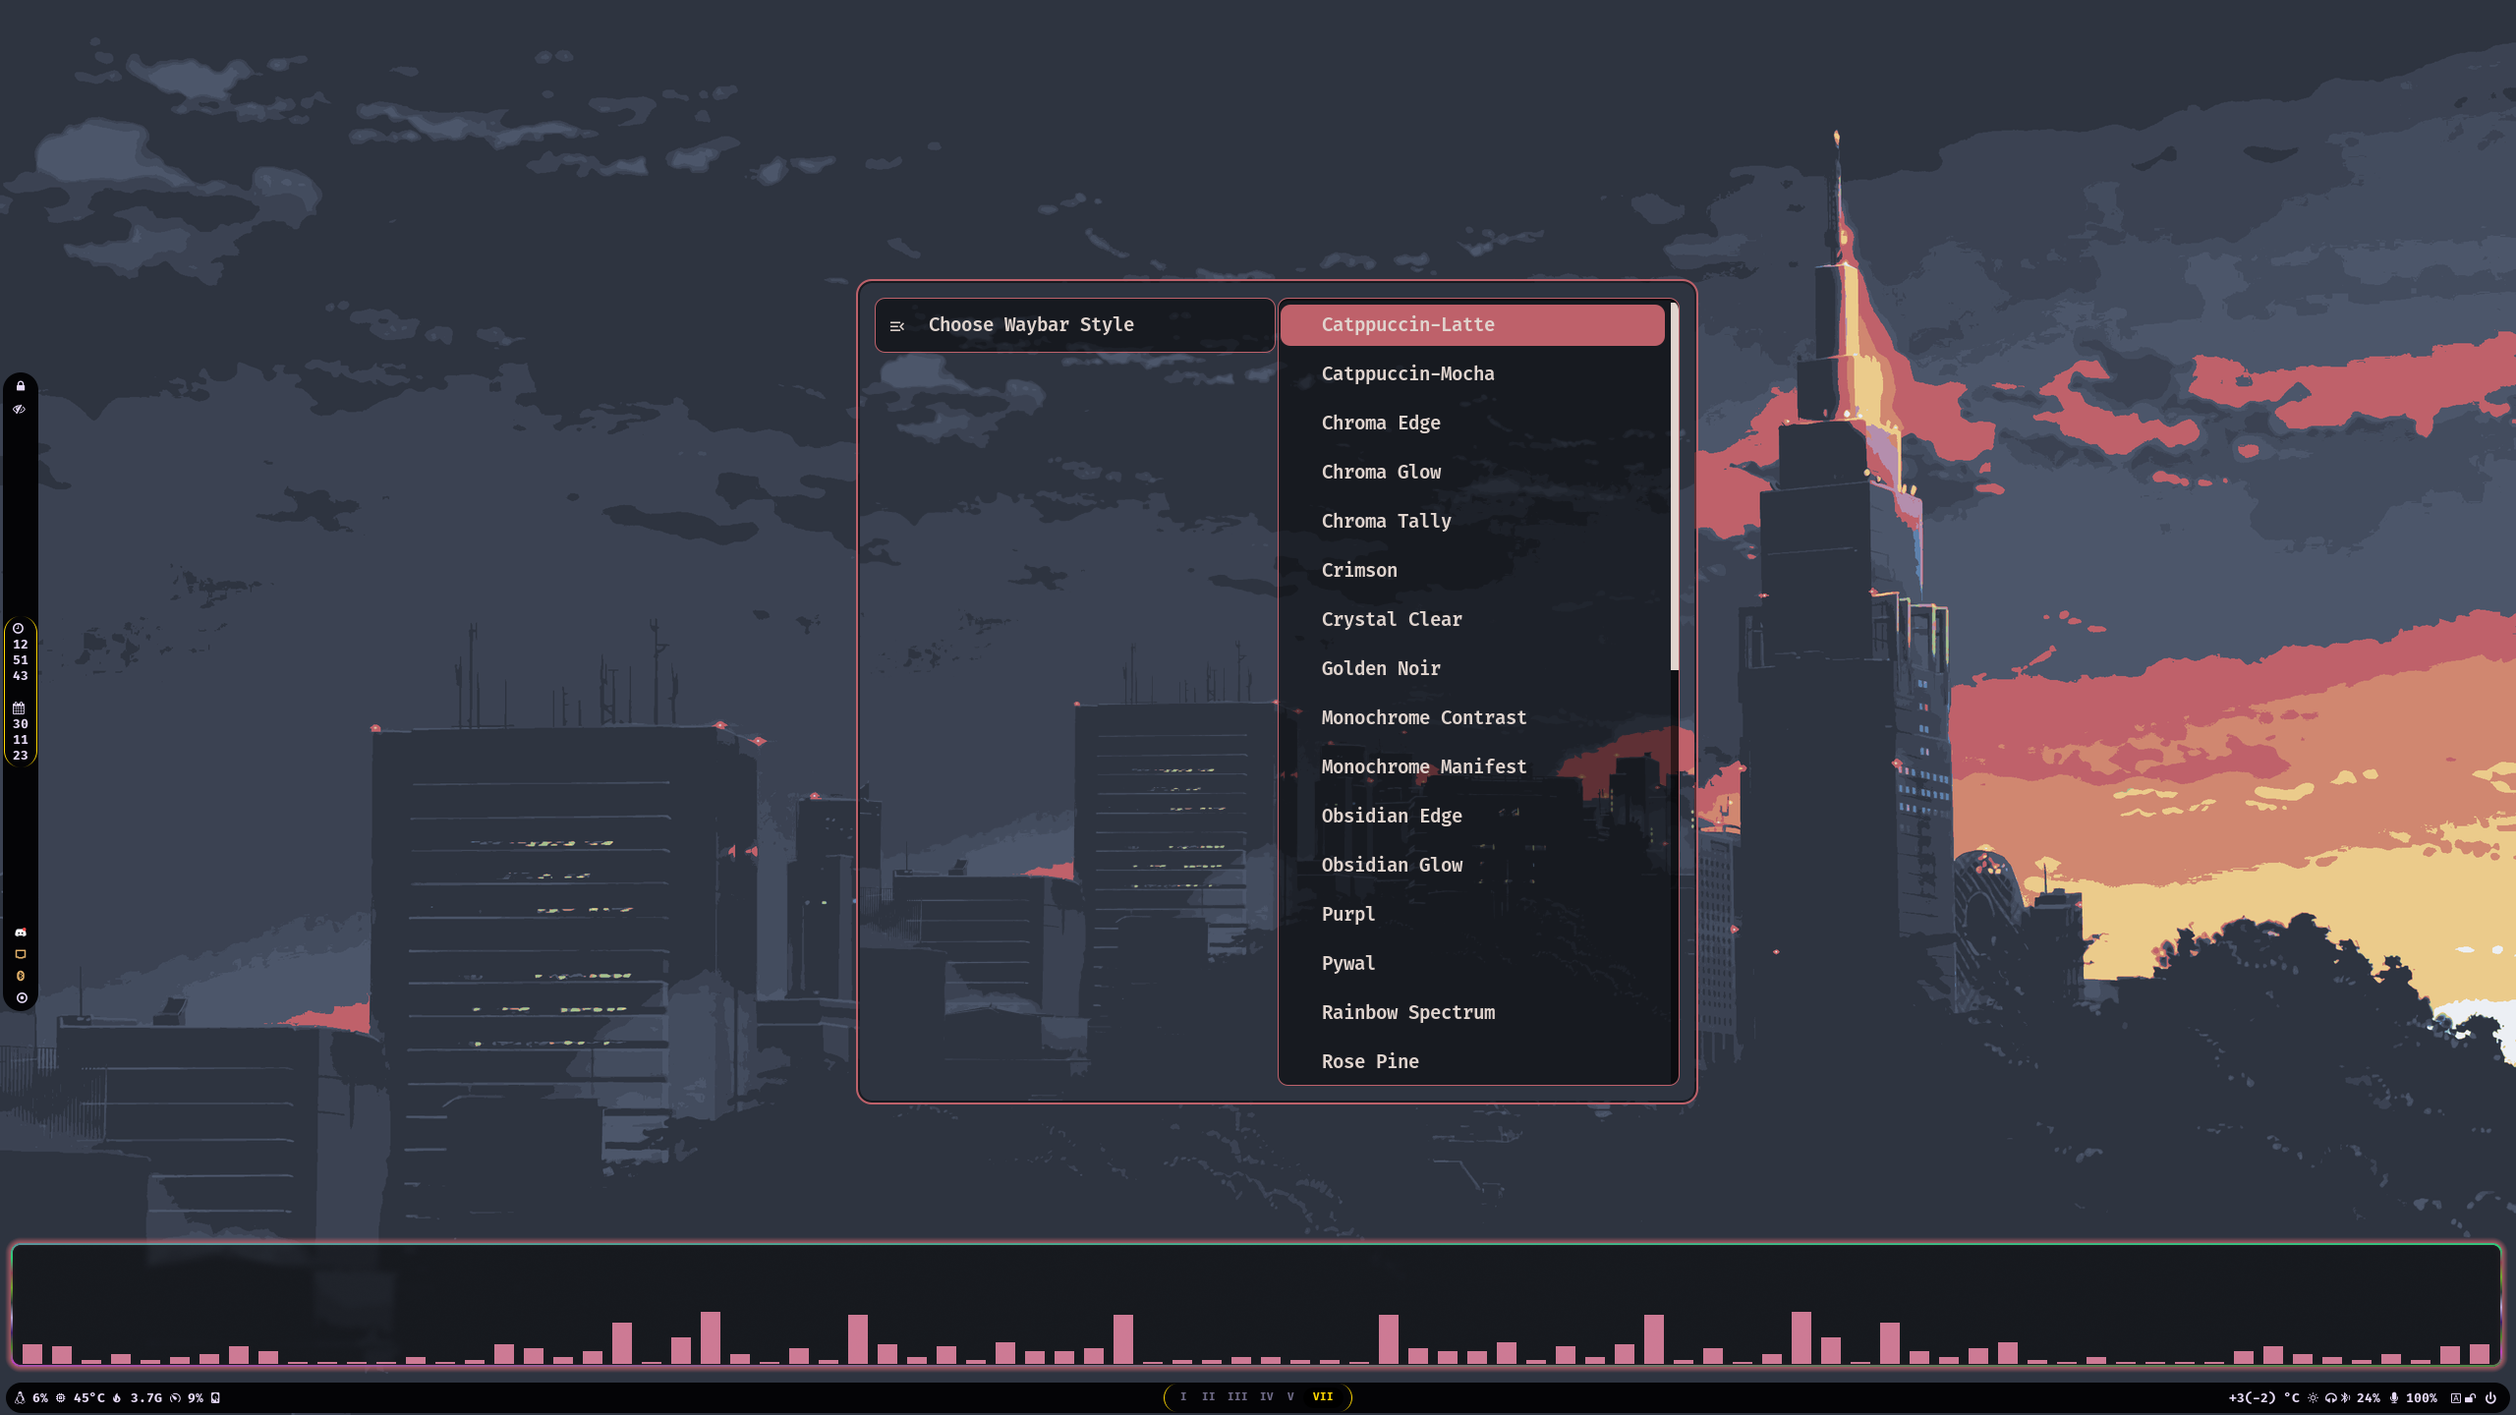Collapse the Choose Waybar Style prompt icon
Image resolution: width=2516 pixels, height=1415 pixels.
click(x=897, y=324)
